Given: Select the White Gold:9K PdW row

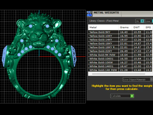Looking at the screenshot, I should click(x=120, y=55).
